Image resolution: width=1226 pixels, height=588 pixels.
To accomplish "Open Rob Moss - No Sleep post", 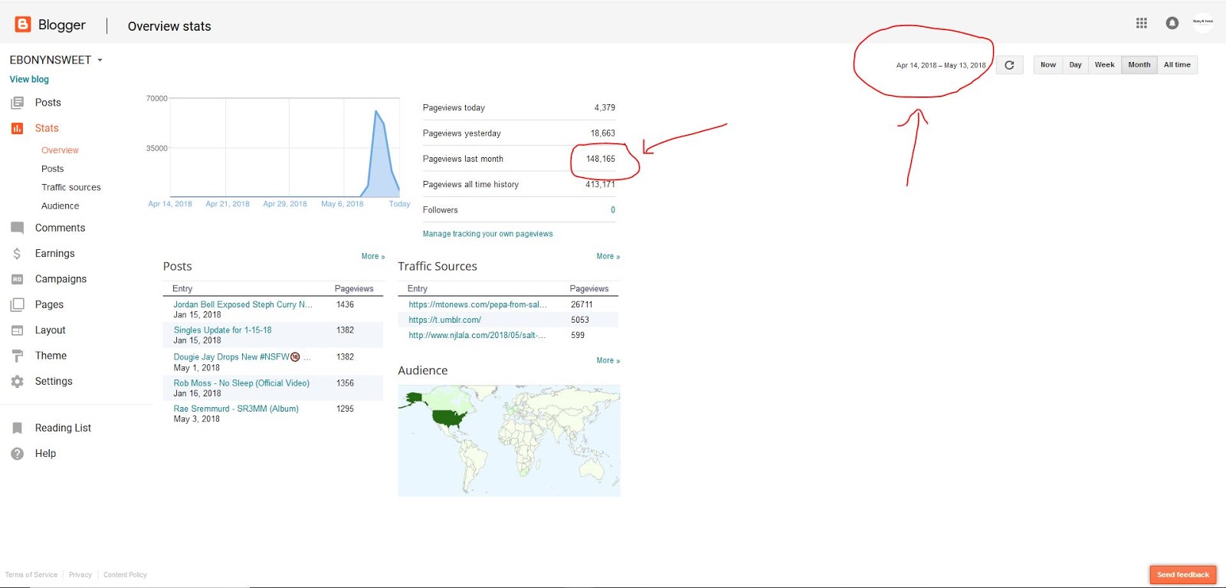I will (x=241, y=383).
